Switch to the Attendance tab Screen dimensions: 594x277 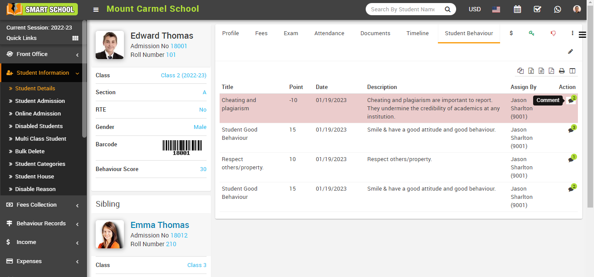[329, 33]
